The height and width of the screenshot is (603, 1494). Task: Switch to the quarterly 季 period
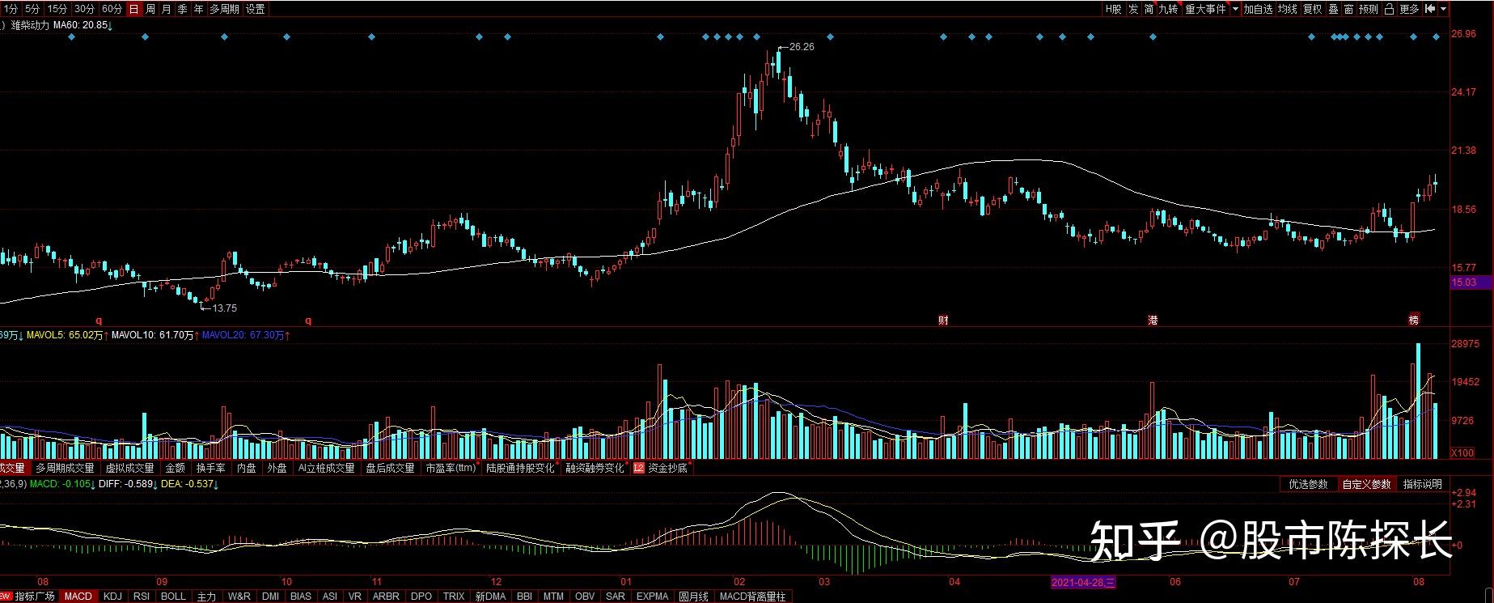[x=183, y=9]
